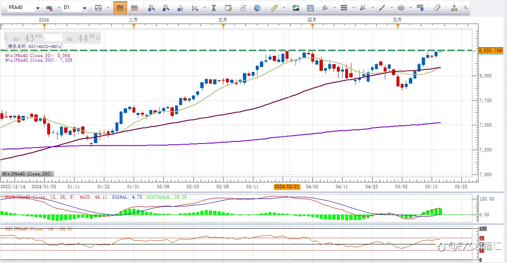The height and width of the screenshot is (263, 507).
Task: Click the eye view toolbar icon
Action: [243, 8]
